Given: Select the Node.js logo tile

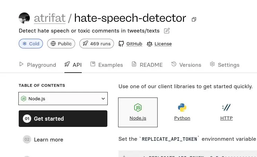Looking at the screenshot, I should tap(138, 108).
